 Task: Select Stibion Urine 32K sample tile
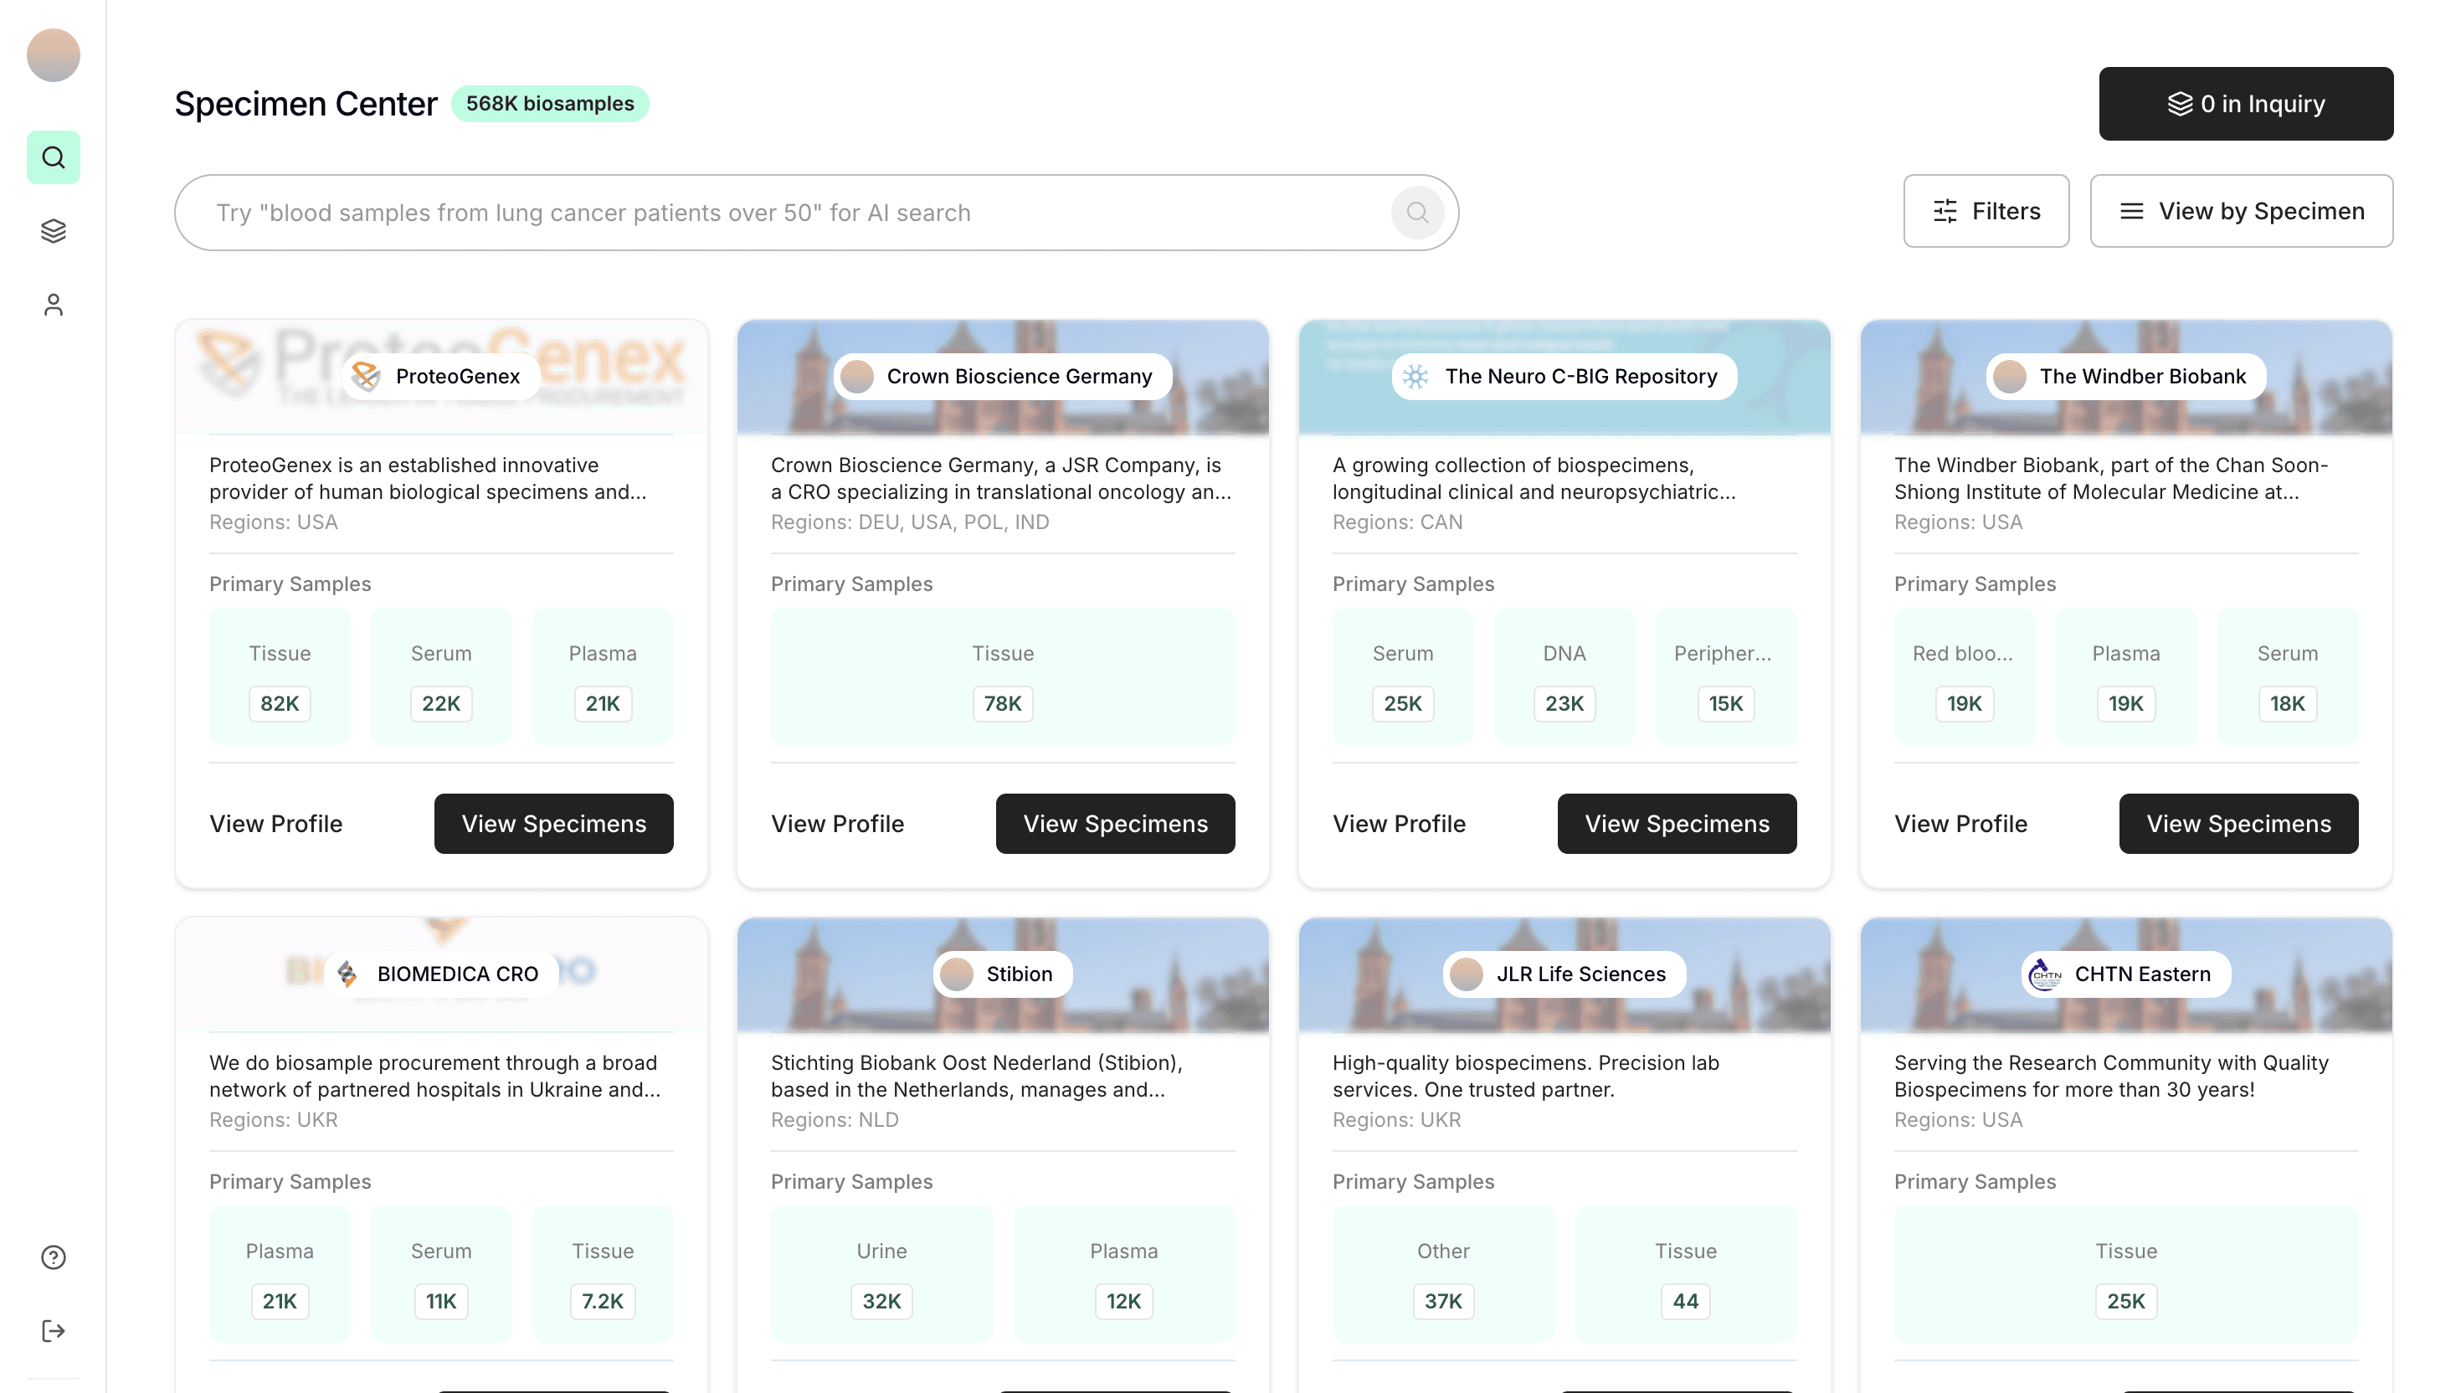click(881, 1274)
